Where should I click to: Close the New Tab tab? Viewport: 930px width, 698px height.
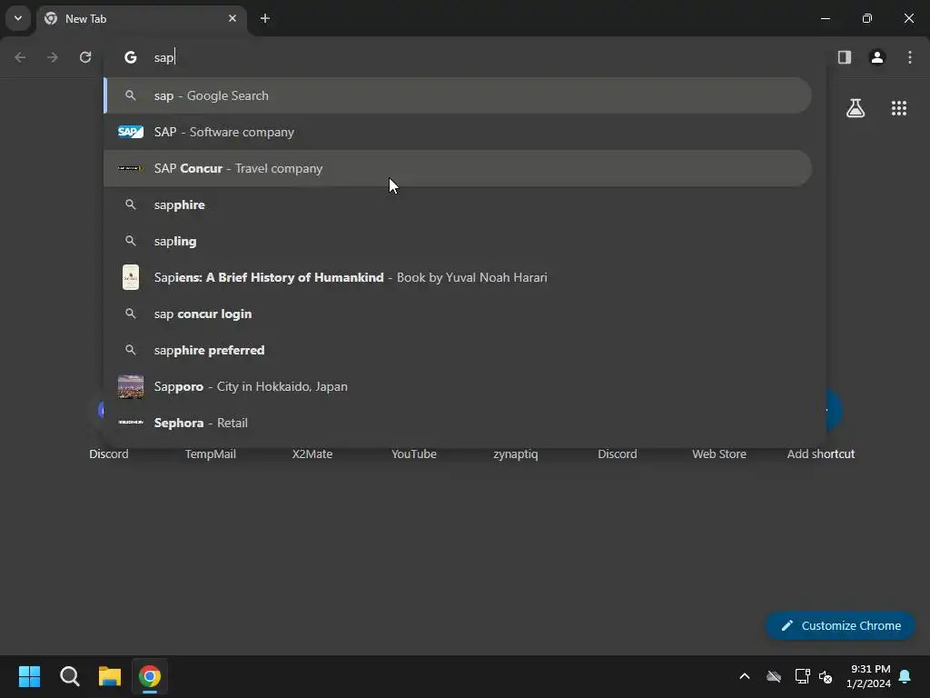tap(232, 18)
